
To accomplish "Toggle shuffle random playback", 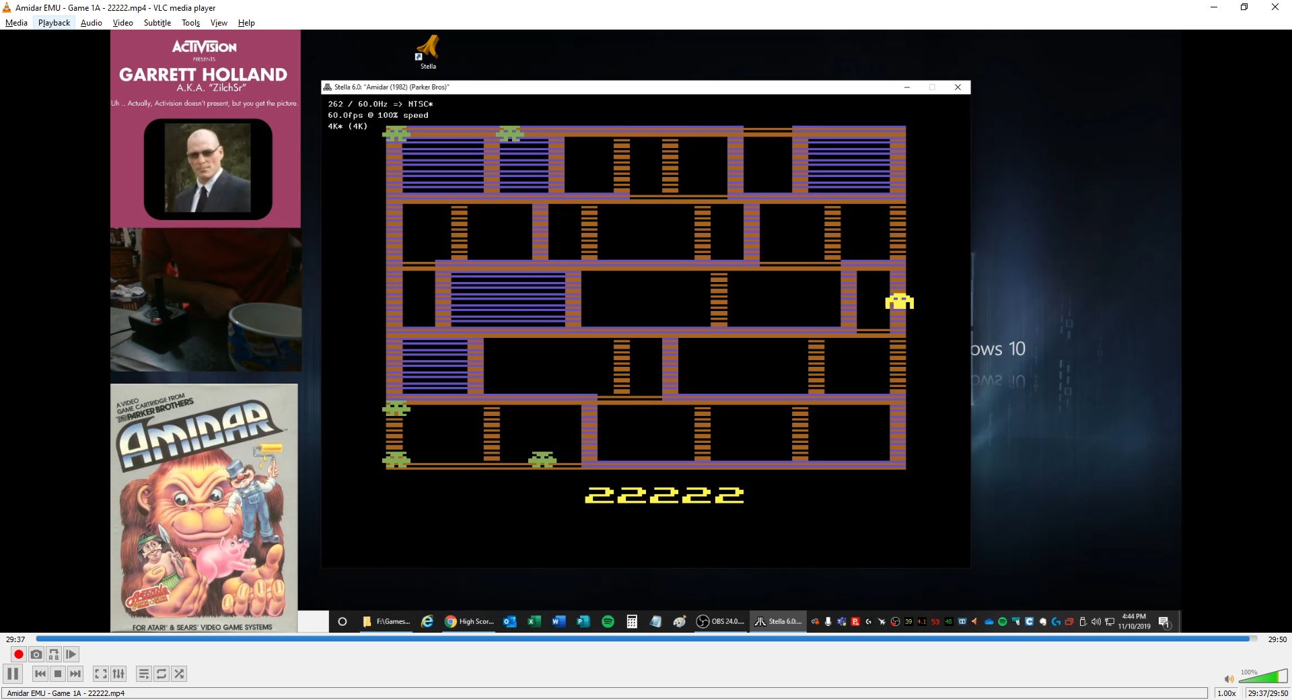I will tap(179, 674).
